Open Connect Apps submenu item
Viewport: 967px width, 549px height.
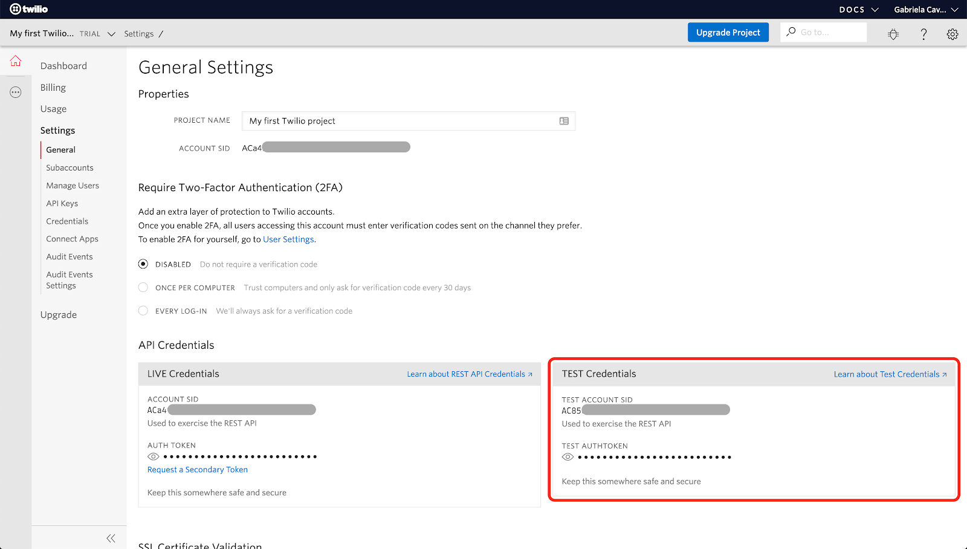coord(73,239)
